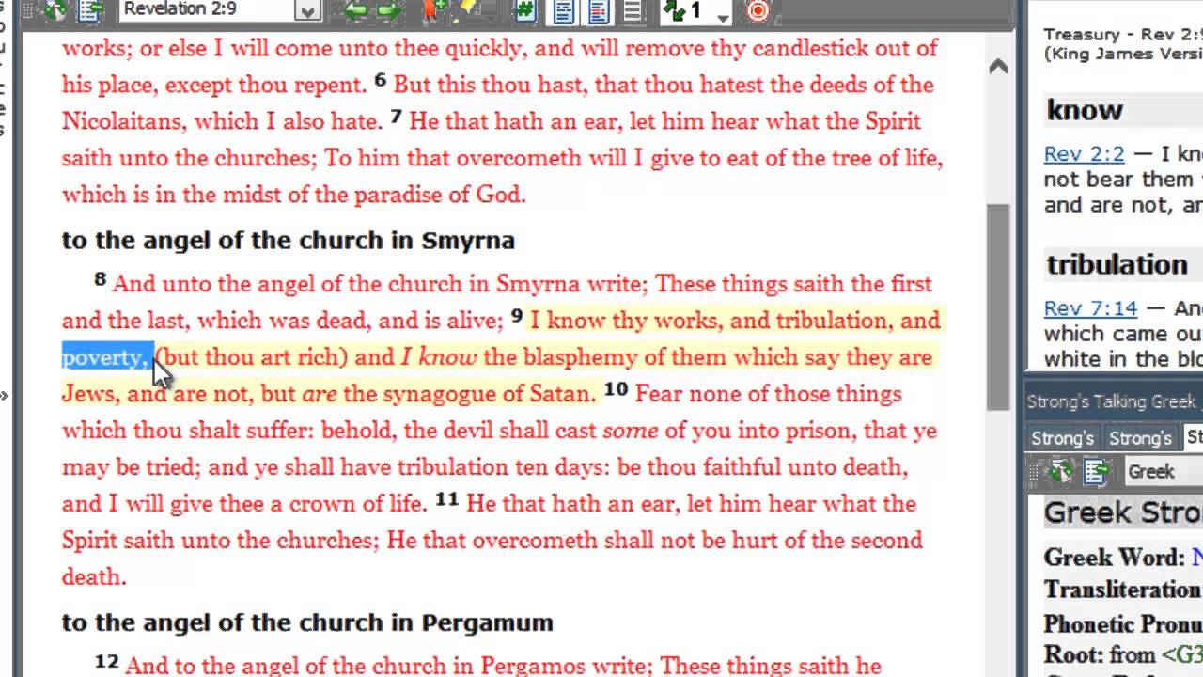
Task: Click verse number 9 superscript
Action: (x=517, y=315)
